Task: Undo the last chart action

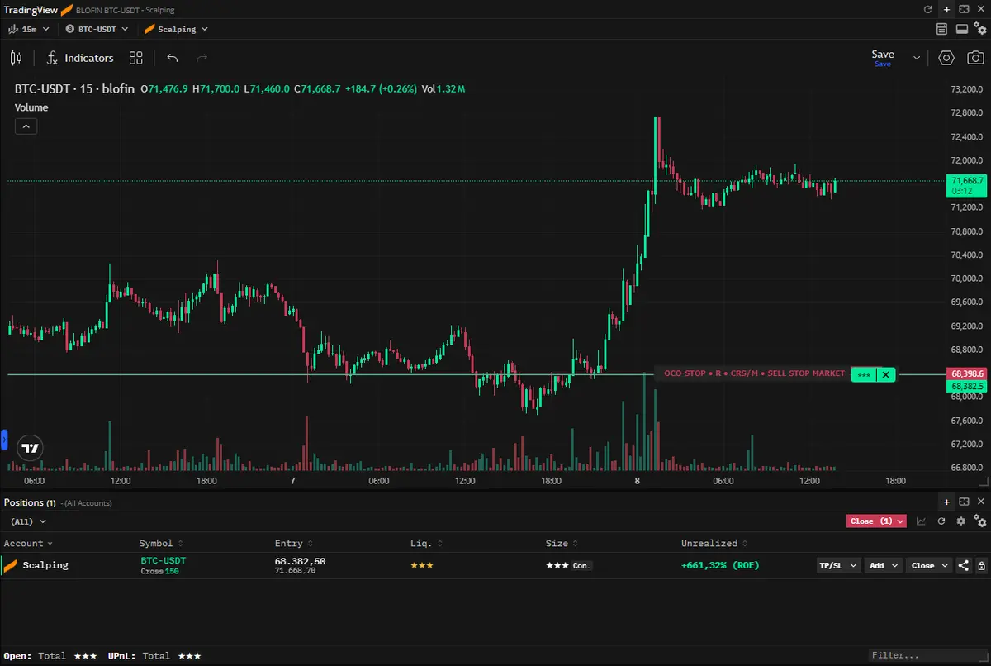Action: point(173,58)
